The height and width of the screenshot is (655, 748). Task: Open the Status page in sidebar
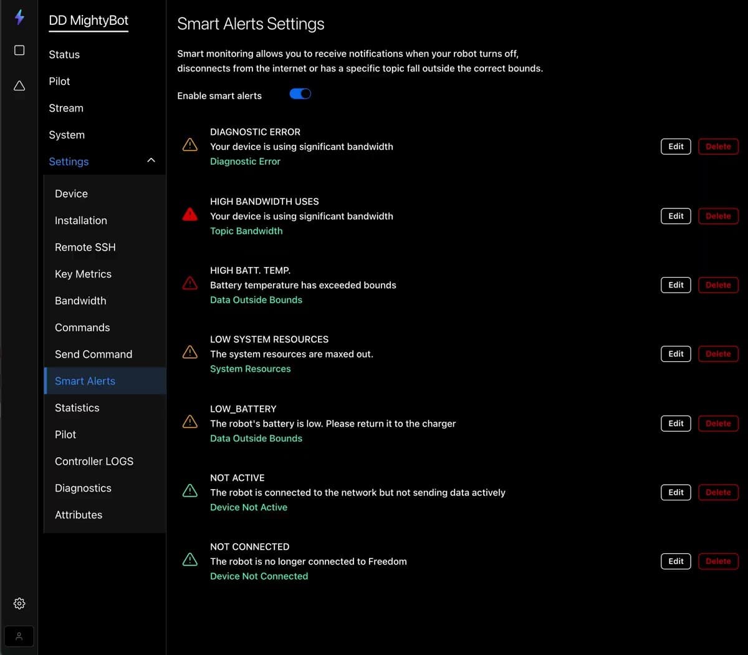64,54
